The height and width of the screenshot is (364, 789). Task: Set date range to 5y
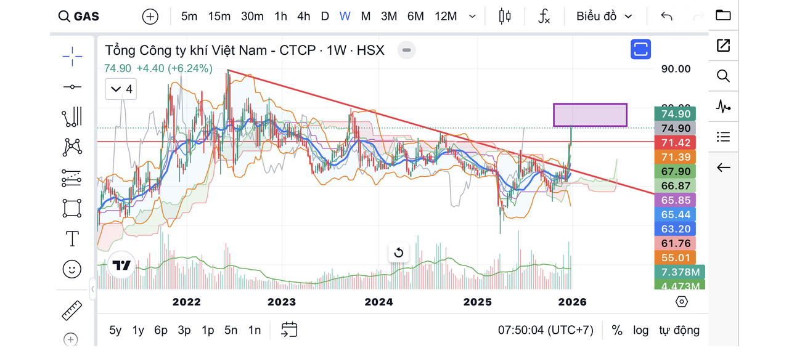115,330
